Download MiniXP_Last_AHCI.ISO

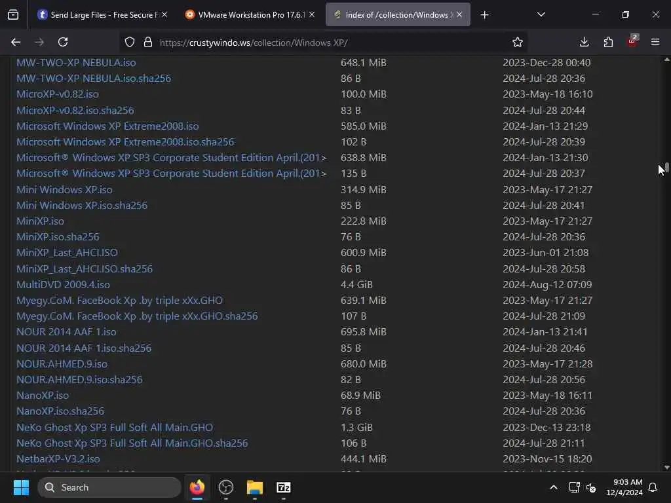point(67,252)
